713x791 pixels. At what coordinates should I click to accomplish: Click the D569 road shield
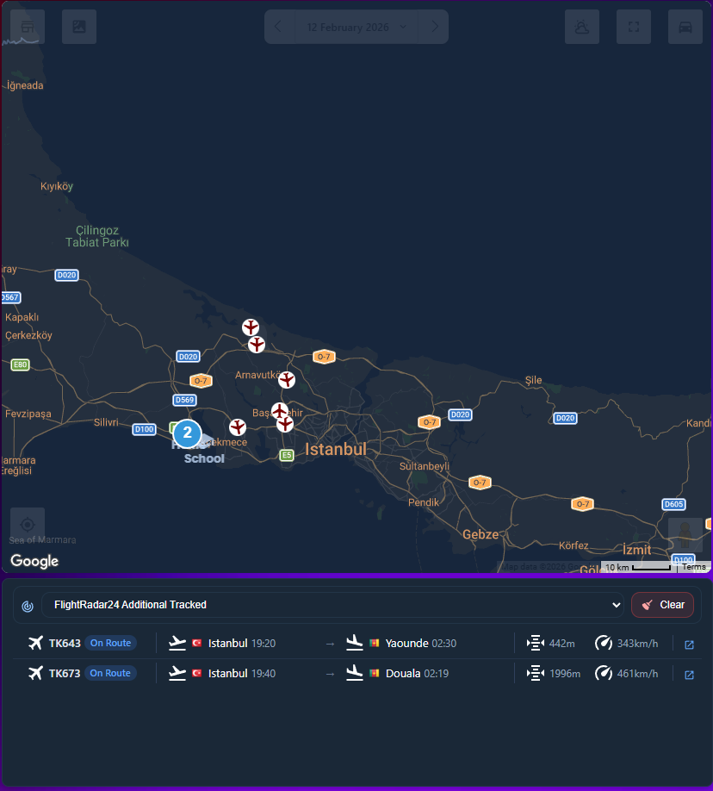click(x=184, y=400)
